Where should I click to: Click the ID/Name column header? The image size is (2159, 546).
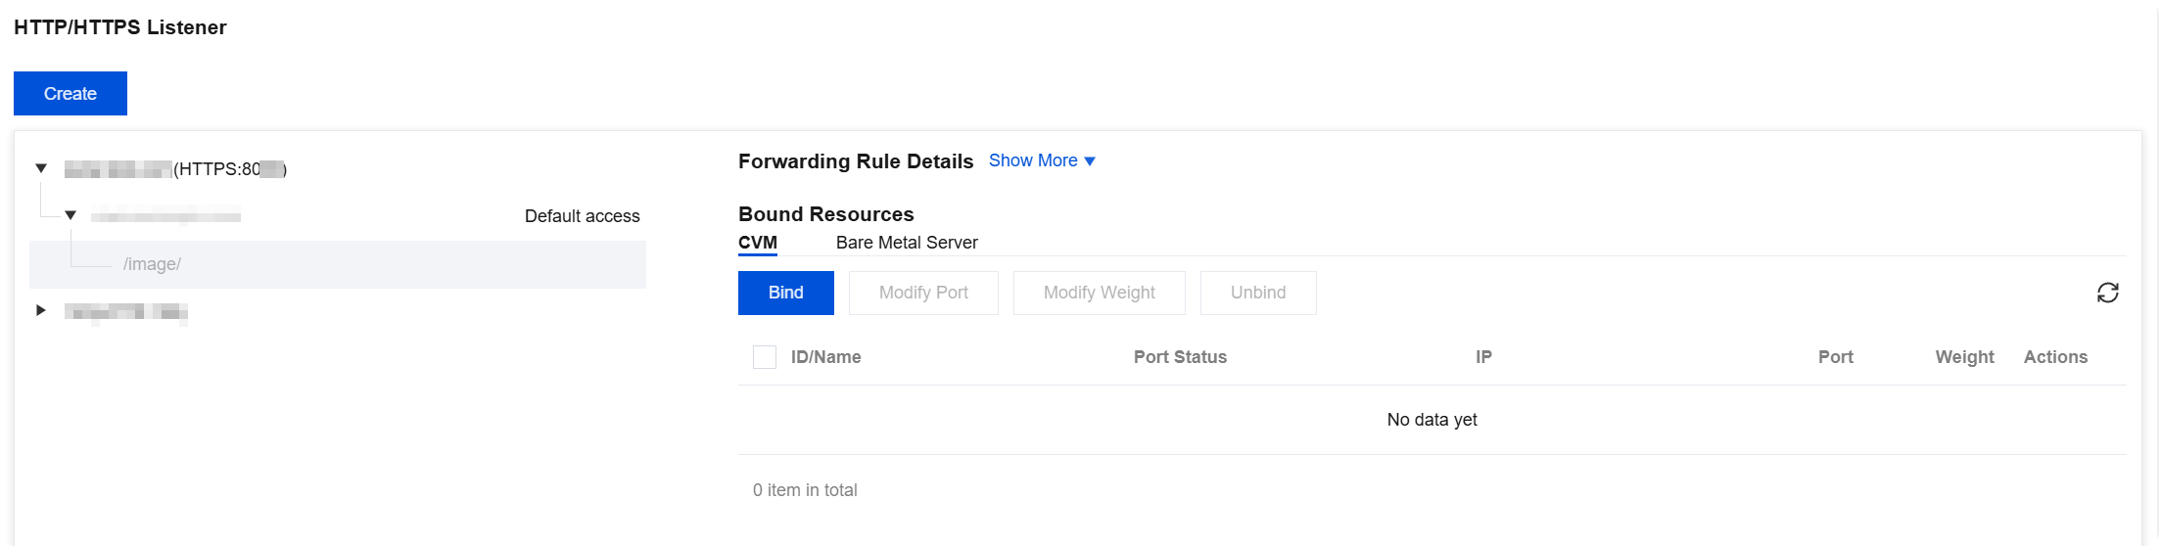coord(826,357)
